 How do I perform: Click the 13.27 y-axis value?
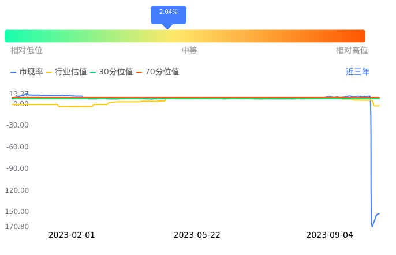point(19,94)
